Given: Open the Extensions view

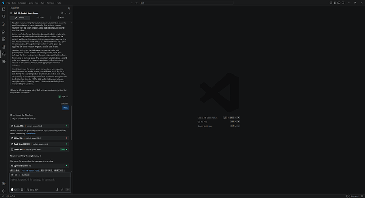Looking at the screenshot, I should tap(4, 39).
